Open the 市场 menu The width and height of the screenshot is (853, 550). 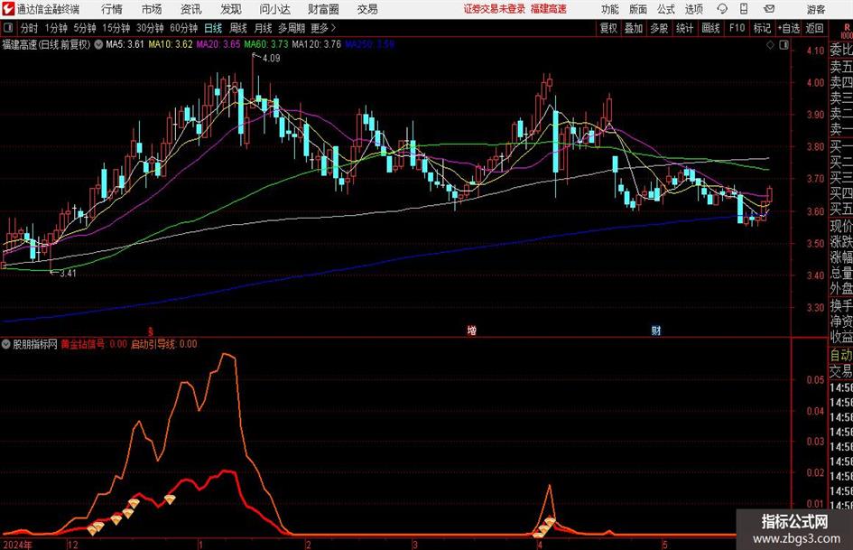point(152,9)
